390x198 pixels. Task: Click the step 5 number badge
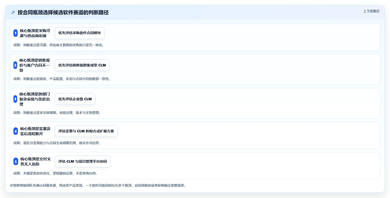(16, 161)
